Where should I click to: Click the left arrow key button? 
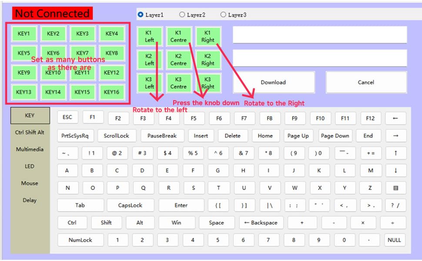pos(395,118)
